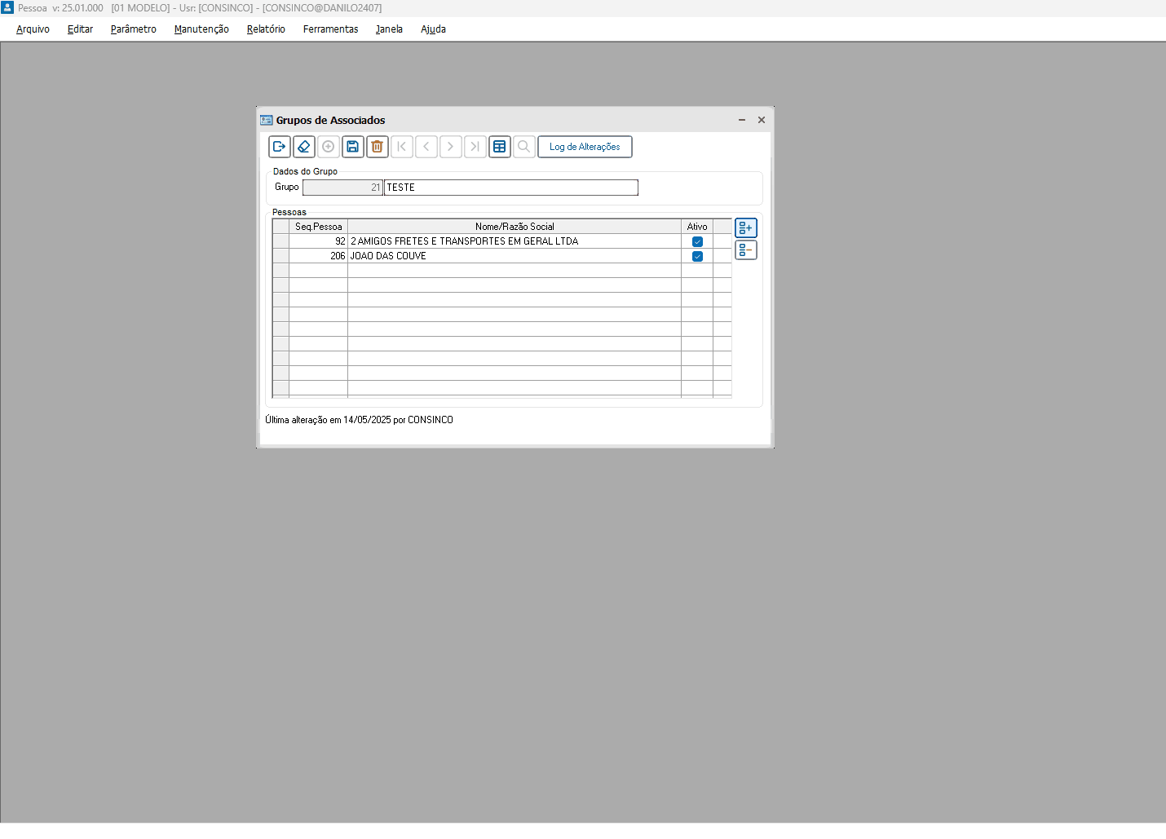Viewport: 1166px width, 839px height.
Task: Click the Pessoa application icon in title bar
Action: [x=7, y=7]
